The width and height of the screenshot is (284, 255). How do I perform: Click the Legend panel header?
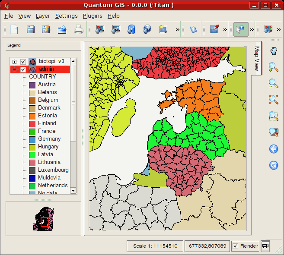43,45
